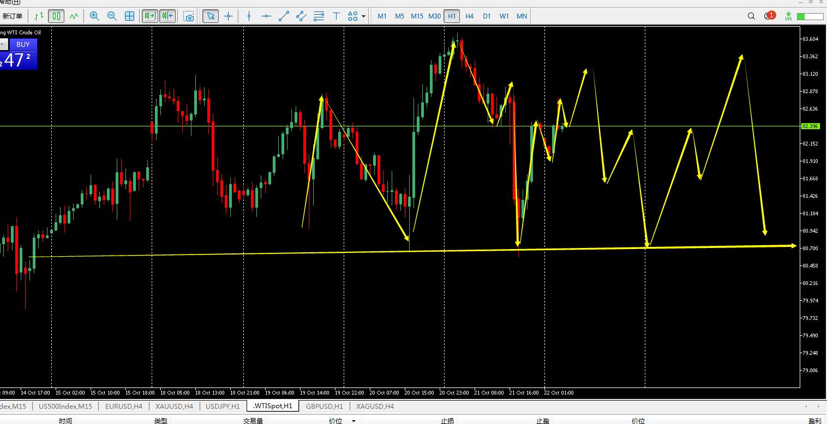Sort trades by 类型 column header
Image resolution: width=827 pixels, height=424 pixels.
point(161,421)
